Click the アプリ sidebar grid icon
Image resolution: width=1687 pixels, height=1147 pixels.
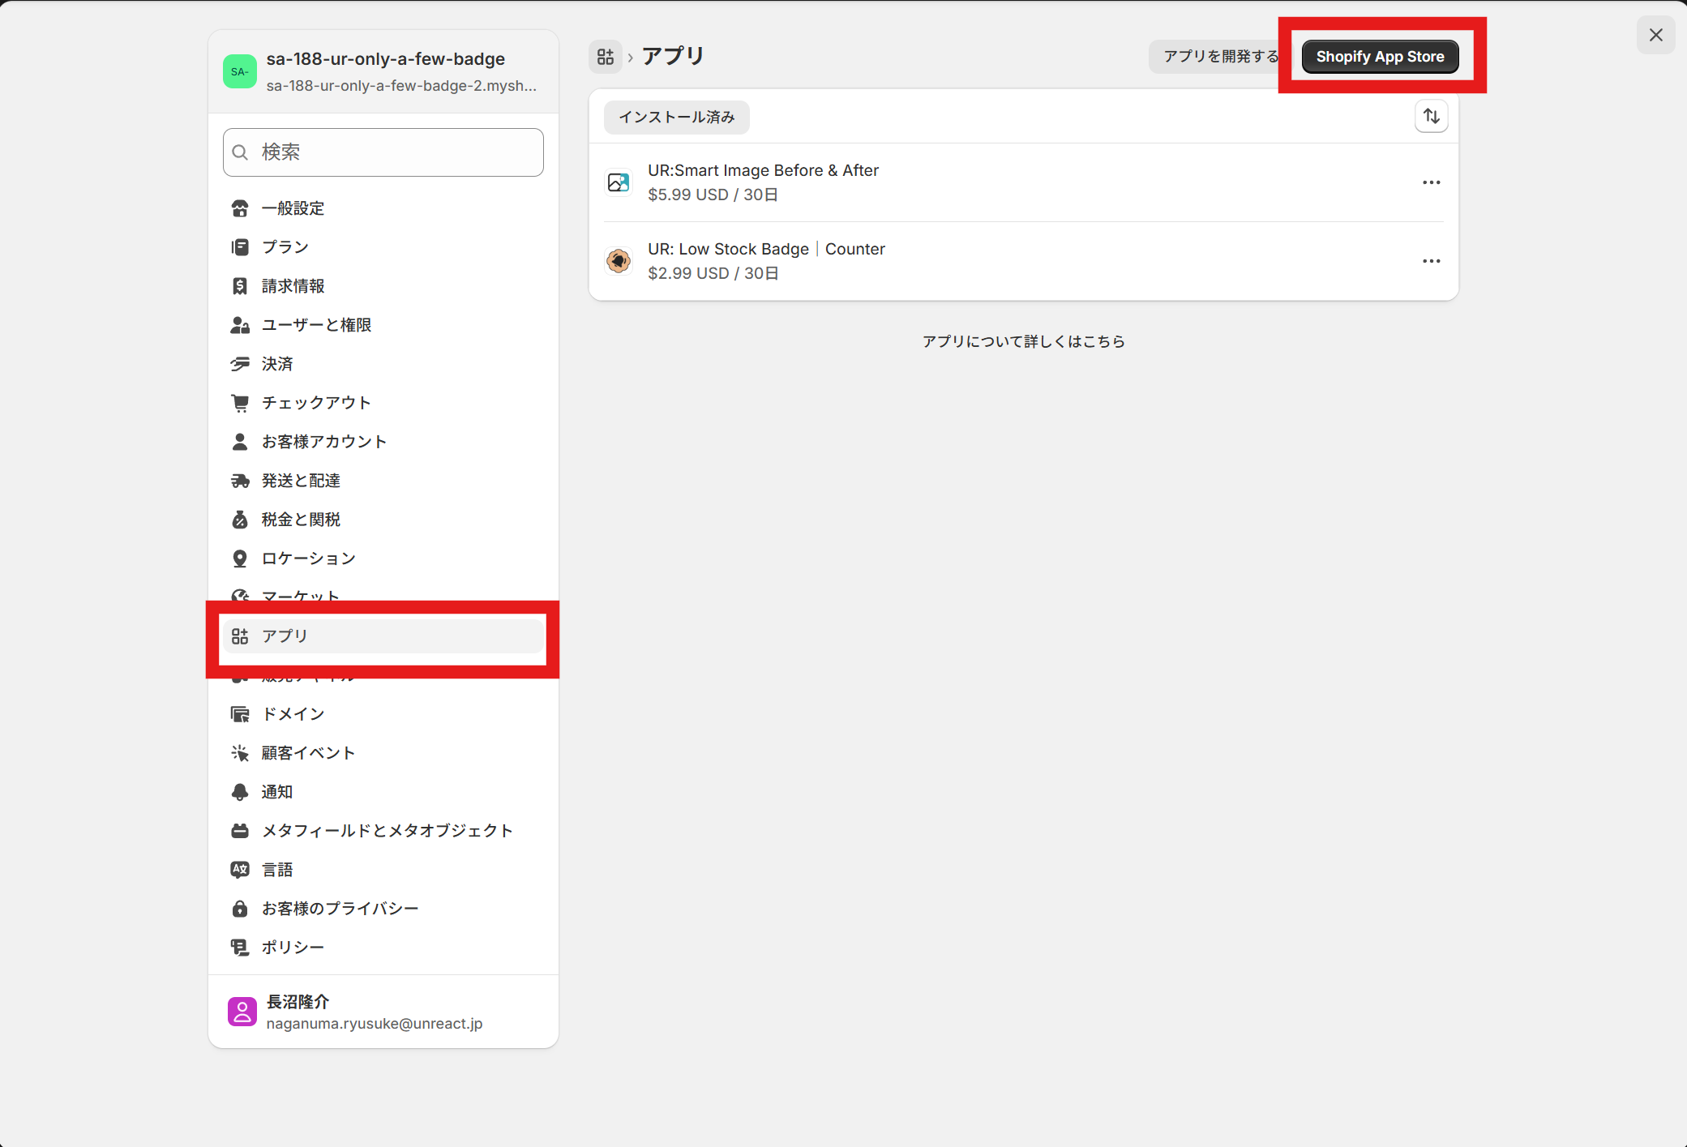tap(240, 636)
